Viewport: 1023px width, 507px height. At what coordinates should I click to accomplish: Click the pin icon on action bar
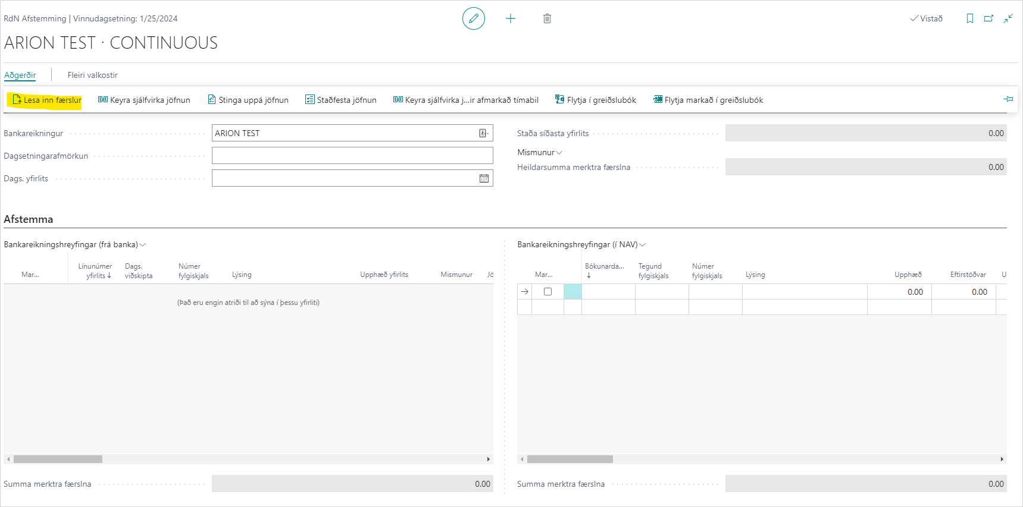[1008, 99]
